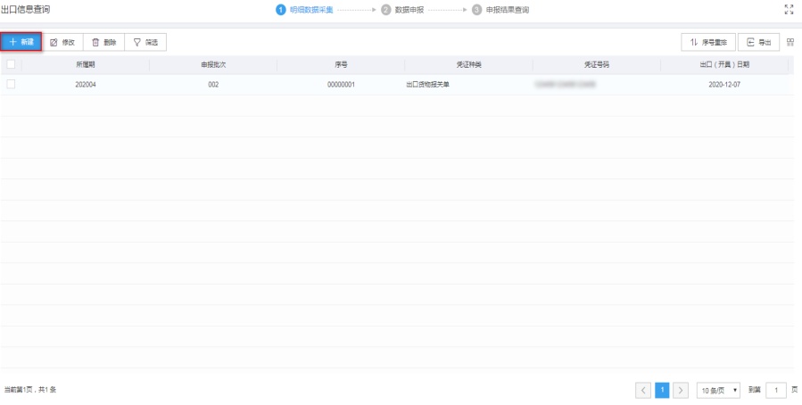
Task: Click the 导出 export button
Action: [x=758, y=43]
